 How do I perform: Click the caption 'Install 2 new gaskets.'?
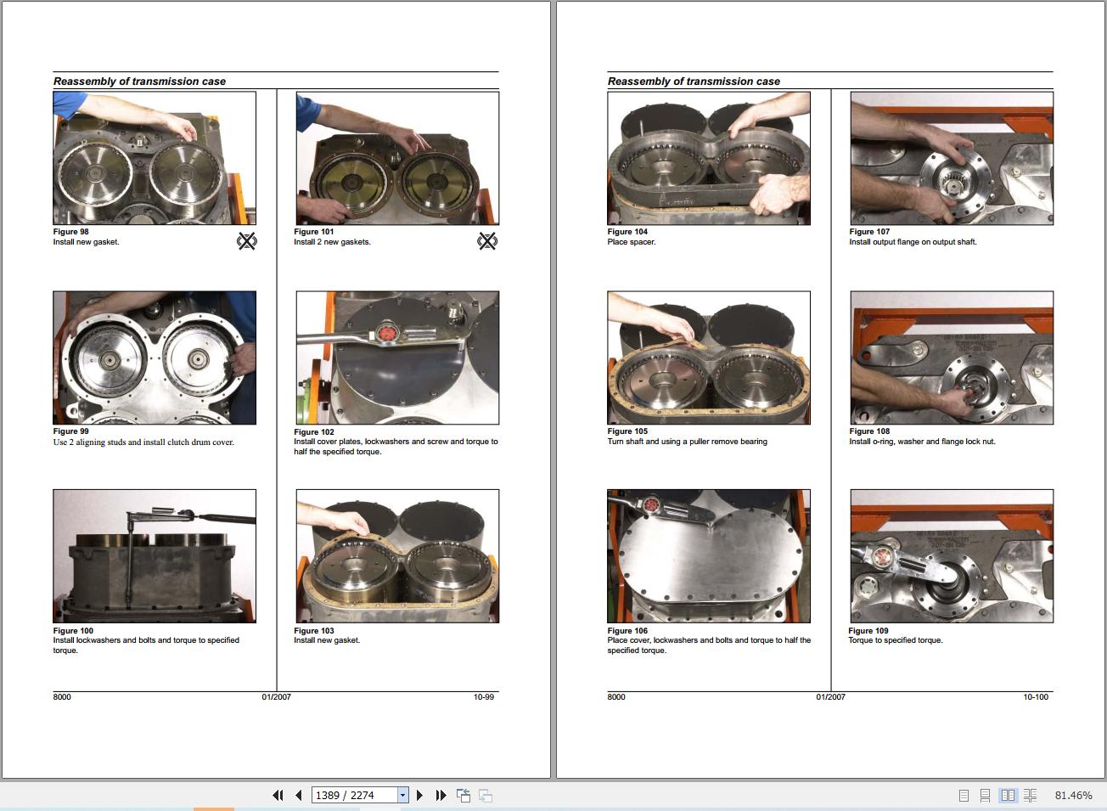[x=333, y=242]
